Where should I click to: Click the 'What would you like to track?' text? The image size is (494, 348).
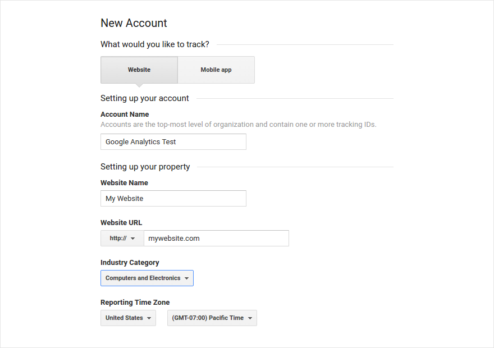155,44
